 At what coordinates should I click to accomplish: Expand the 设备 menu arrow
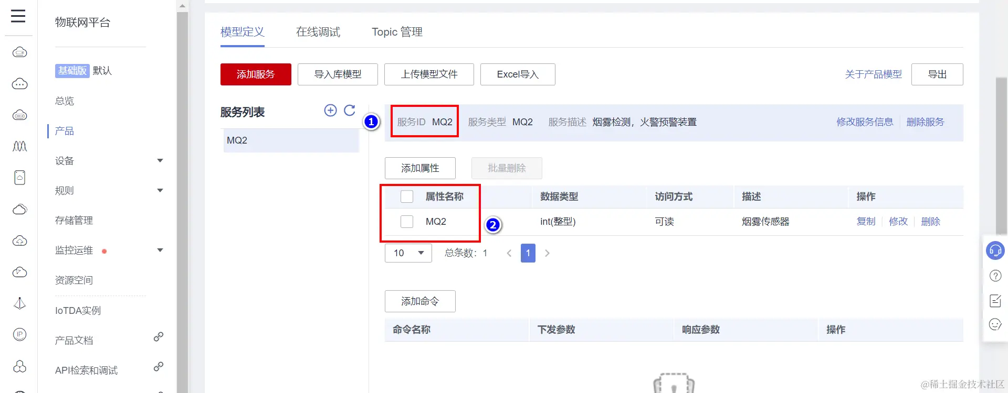(x=160, y=161)
